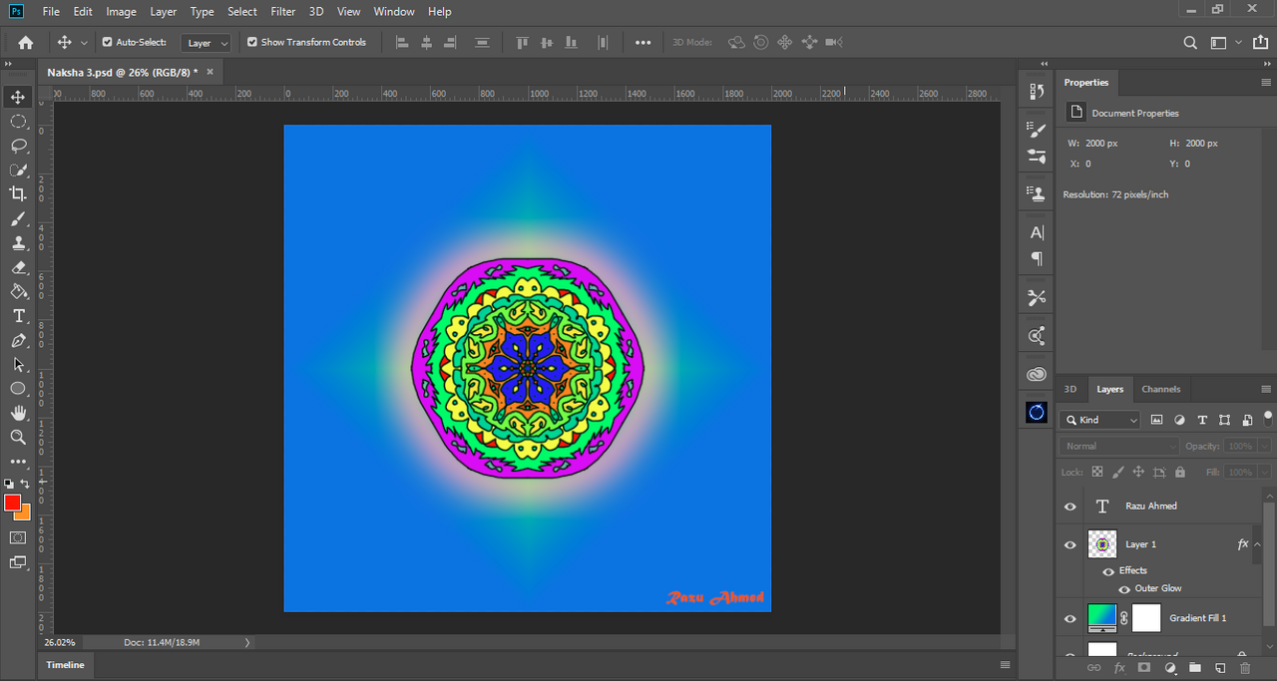Disable Show Transform Controls checkbox
Screen dimensions: 1277x681
coord(252,43)
